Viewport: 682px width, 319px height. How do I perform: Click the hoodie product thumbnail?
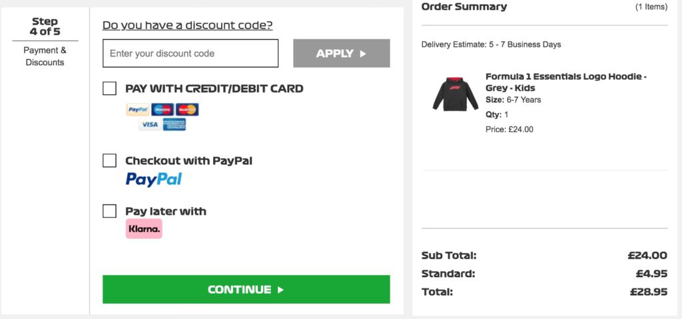click(455, 94)
